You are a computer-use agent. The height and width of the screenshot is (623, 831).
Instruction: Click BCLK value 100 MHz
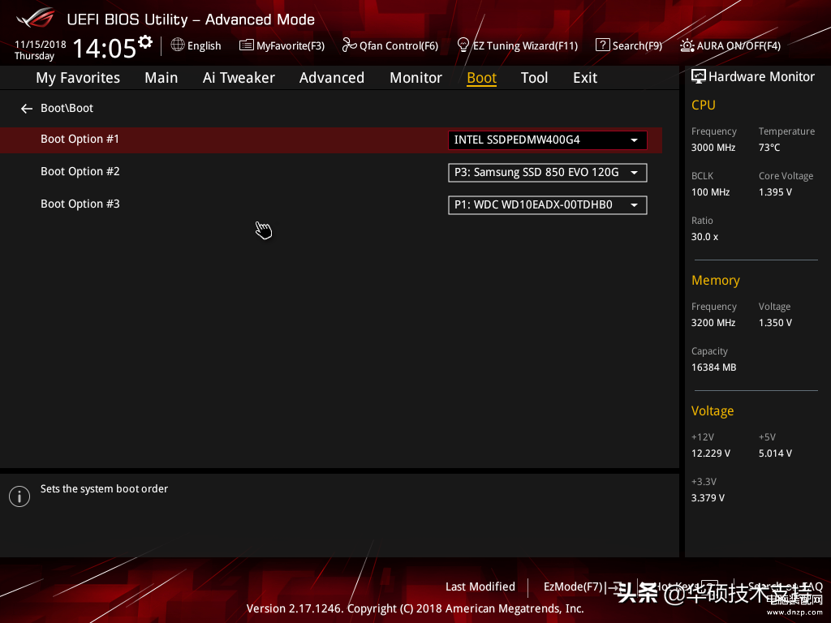click(710, 191)
